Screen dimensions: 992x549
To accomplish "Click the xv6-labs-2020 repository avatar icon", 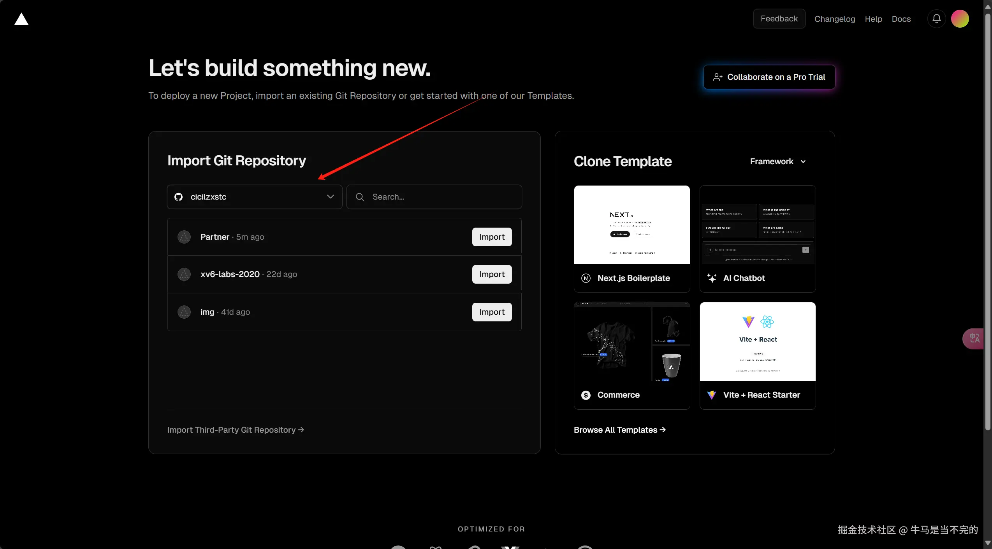I will (184, 274).
